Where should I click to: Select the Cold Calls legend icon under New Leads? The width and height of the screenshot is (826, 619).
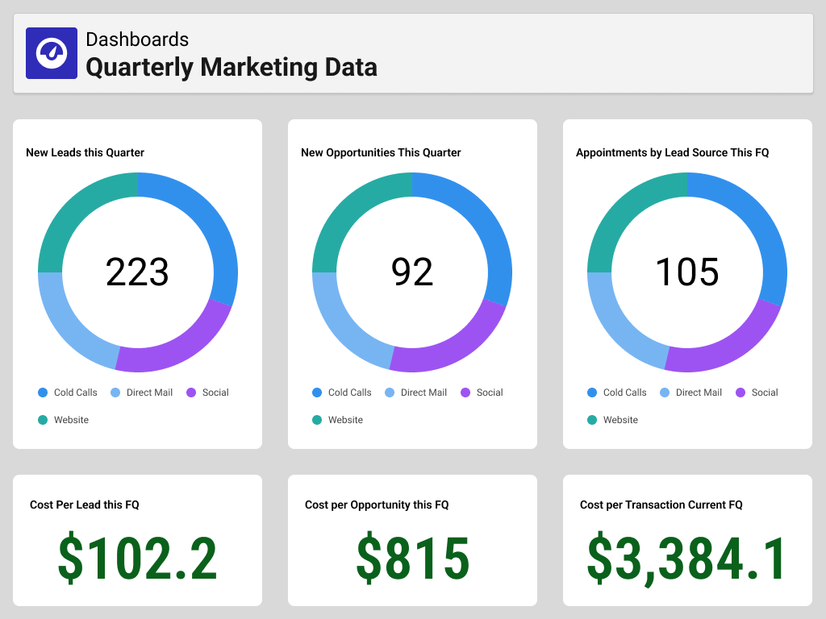point(43,393)
